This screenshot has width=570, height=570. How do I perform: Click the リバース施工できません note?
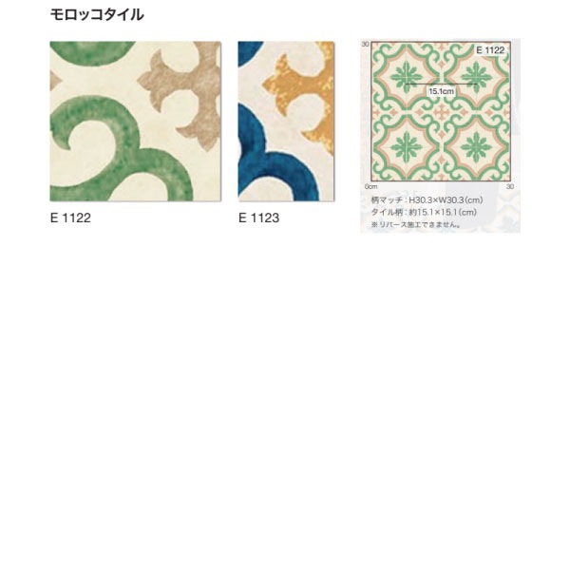click(x=416, y=224)
